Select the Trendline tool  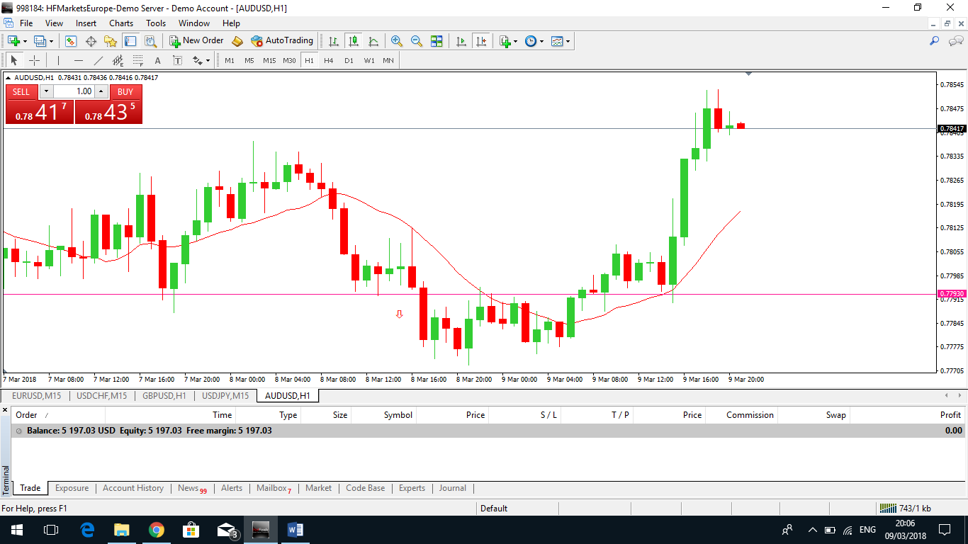98,60
